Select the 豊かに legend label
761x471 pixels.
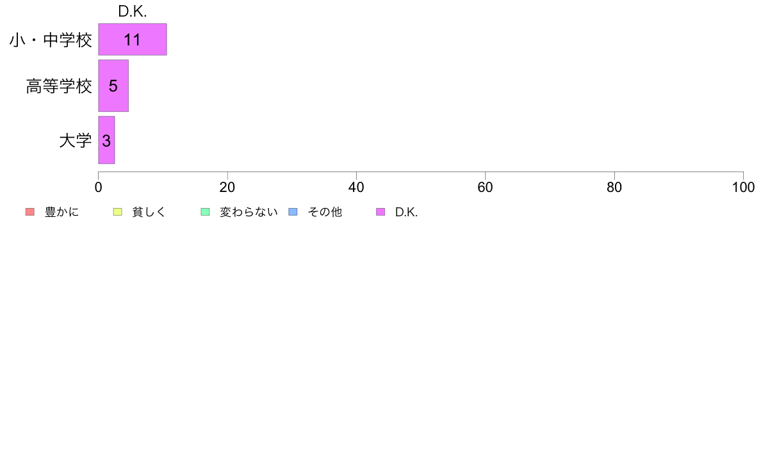[61, 212]
